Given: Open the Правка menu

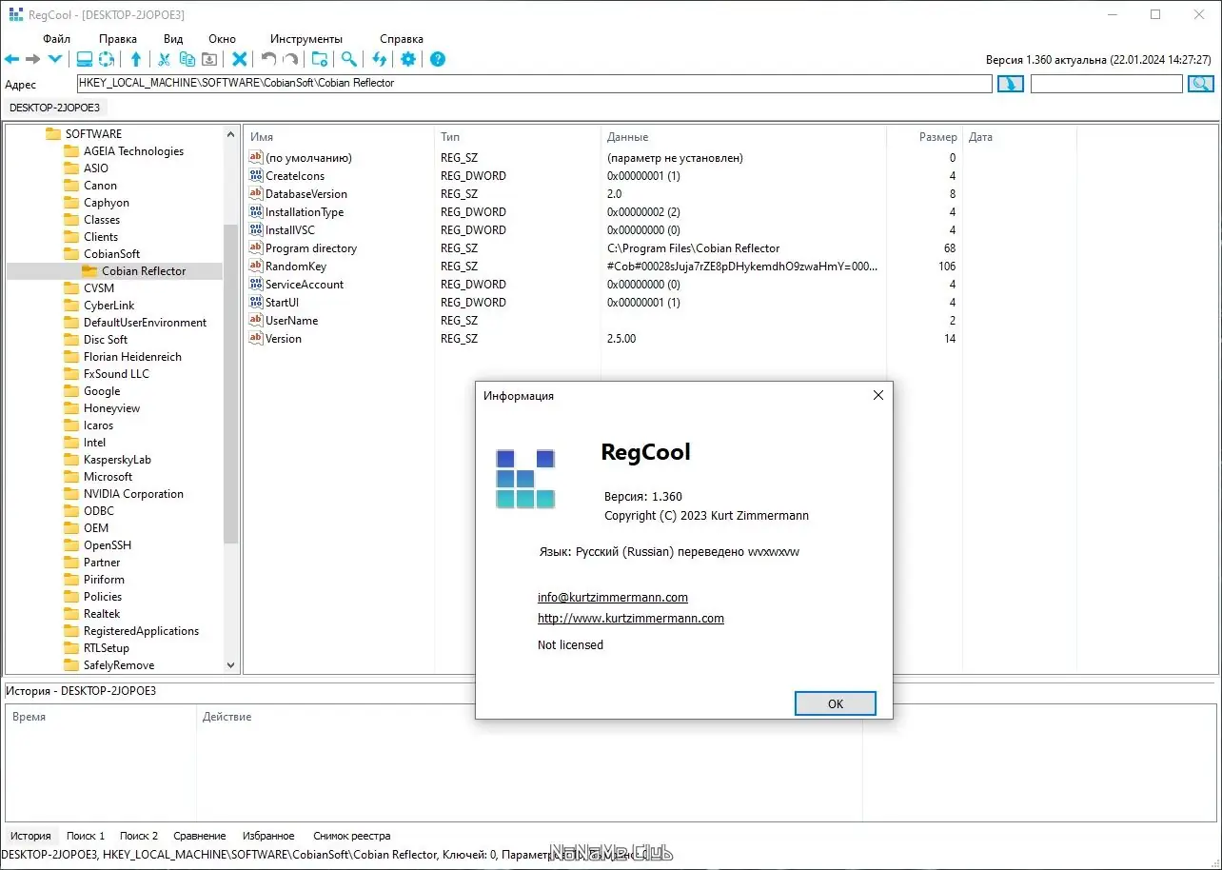Looking at the screenshot, I should [x=118, y=39].
